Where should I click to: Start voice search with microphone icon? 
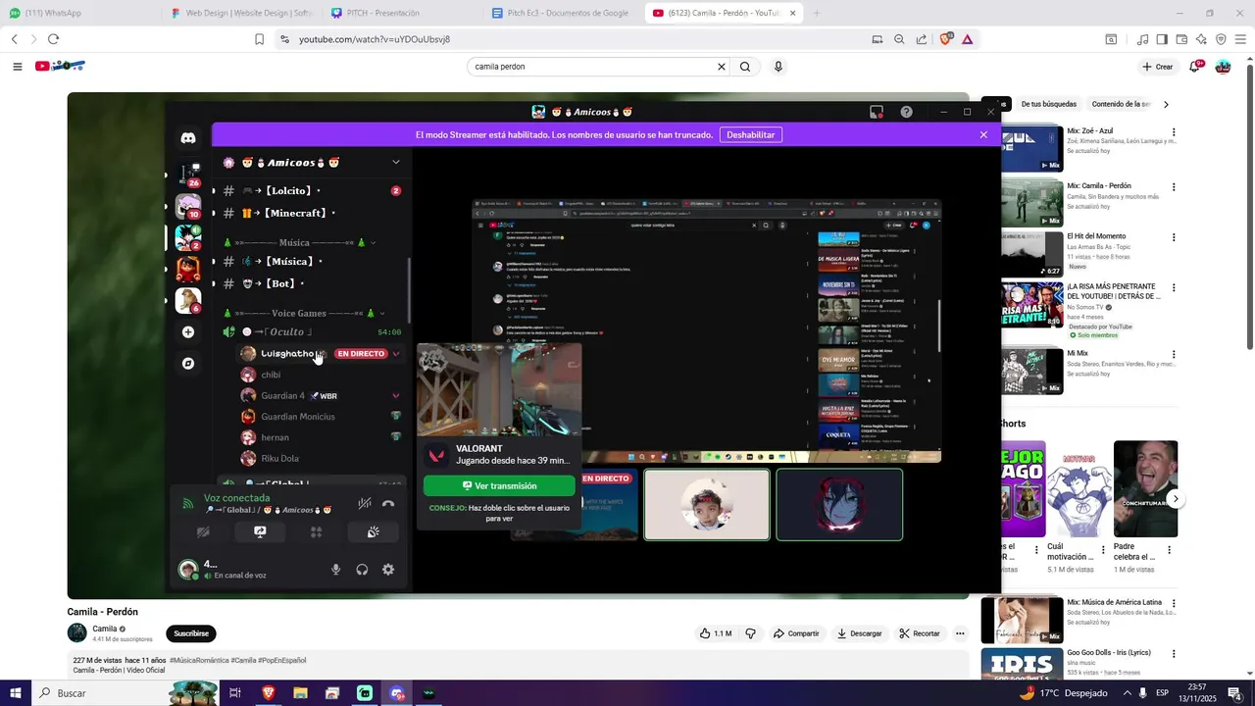(x=778, y=67)
